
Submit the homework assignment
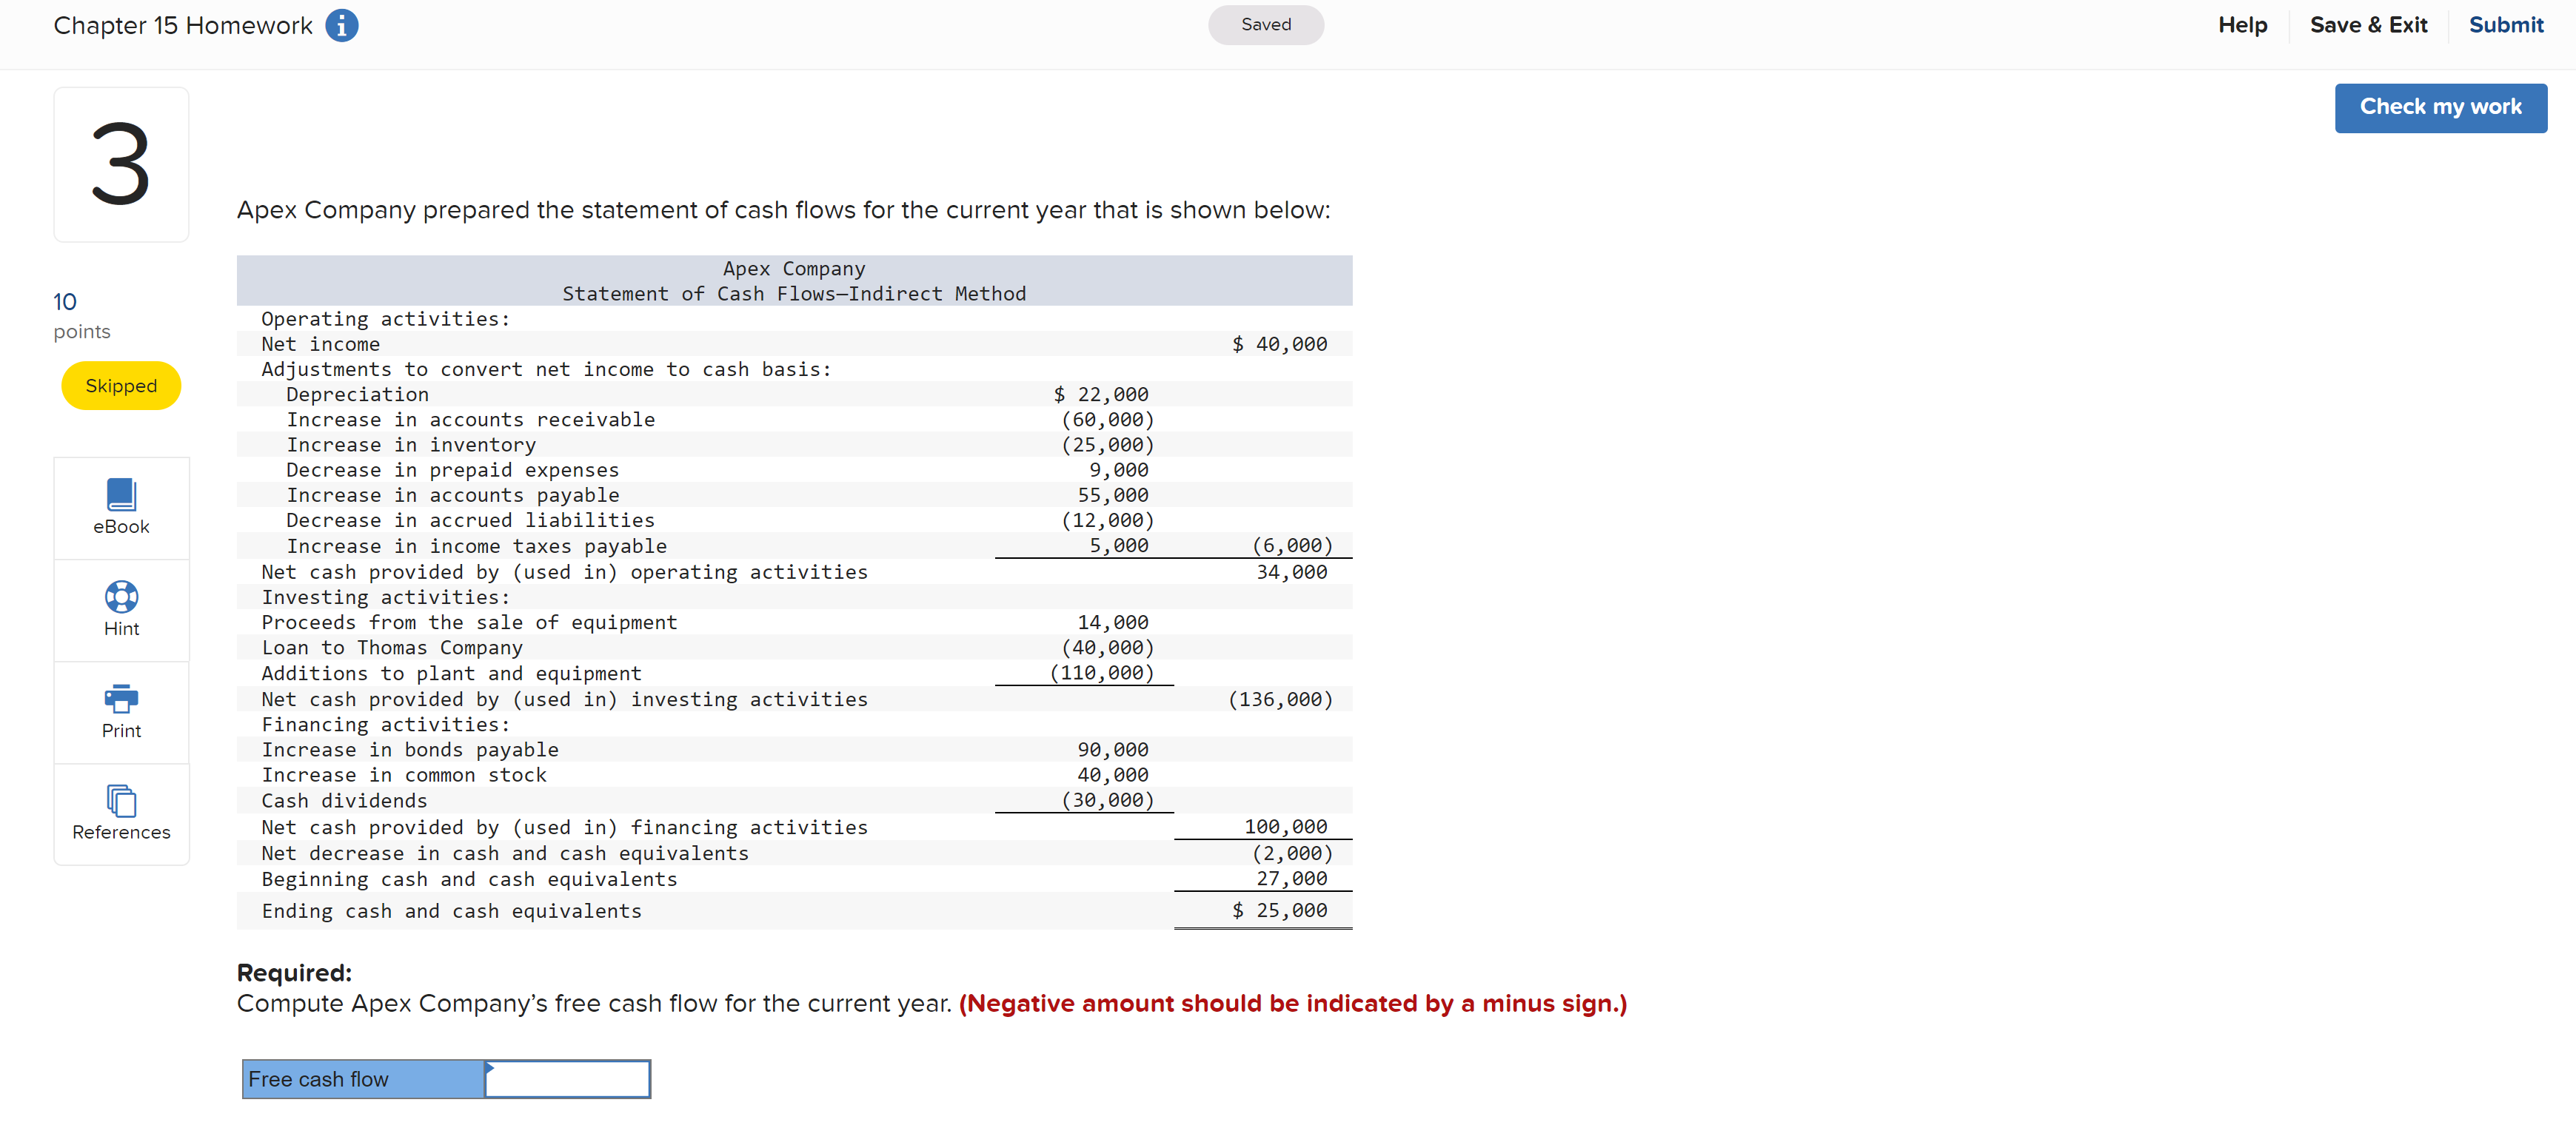click(x=2506, y=25)
